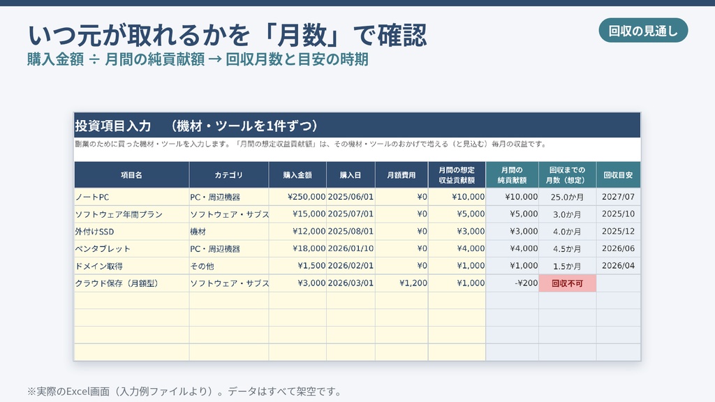Select the 2026/02/01 purchase date cell

(351, 266)
